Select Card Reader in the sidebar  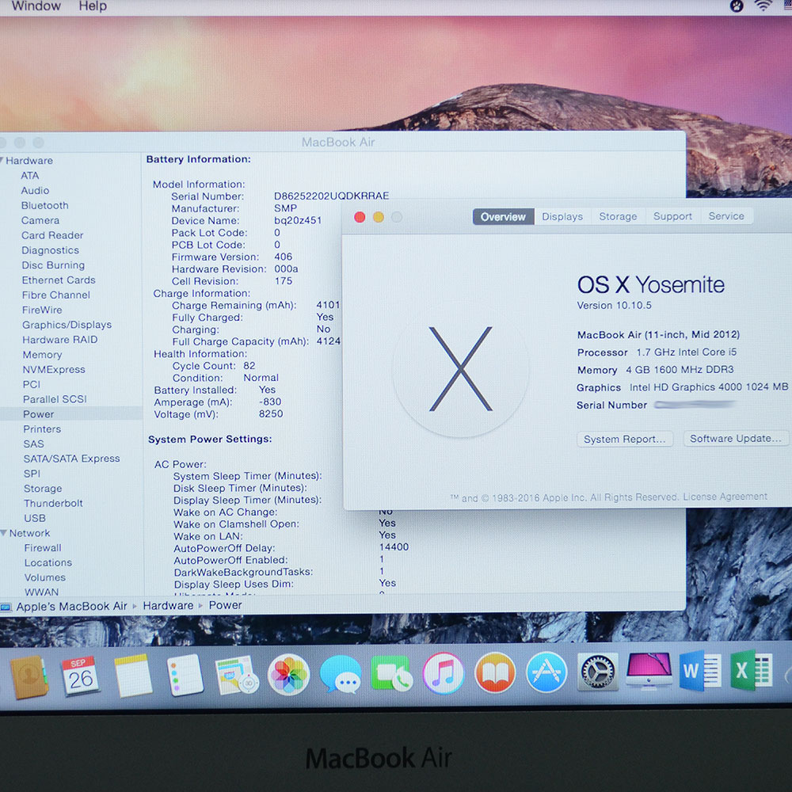point(52,235)
